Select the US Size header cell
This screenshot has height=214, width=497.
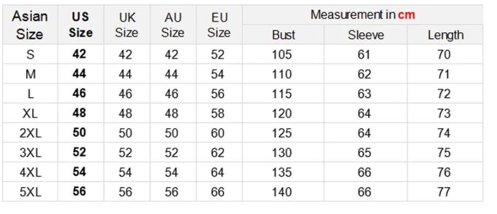(x=81, y=25)
